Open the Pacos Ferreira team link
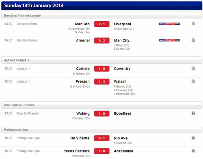 (x=76, y=151)
